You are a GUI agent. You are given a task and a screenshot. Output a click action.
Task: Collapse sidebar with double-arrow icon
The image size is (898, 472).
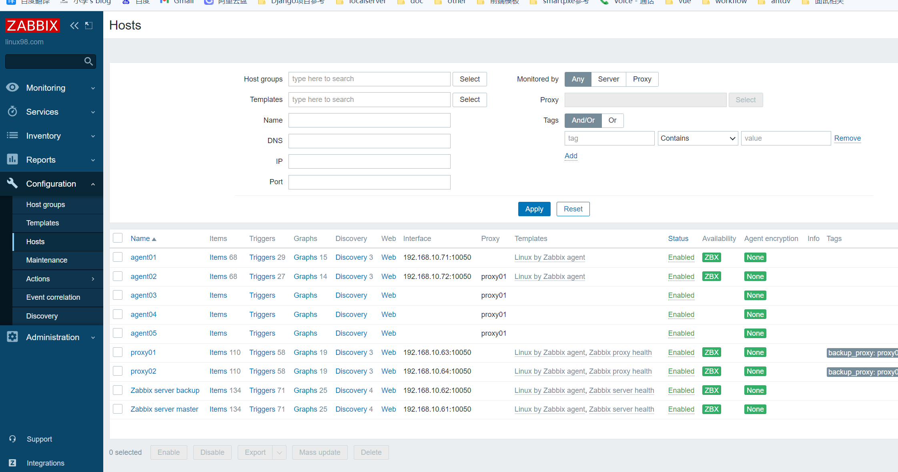[x=74, y=26]
